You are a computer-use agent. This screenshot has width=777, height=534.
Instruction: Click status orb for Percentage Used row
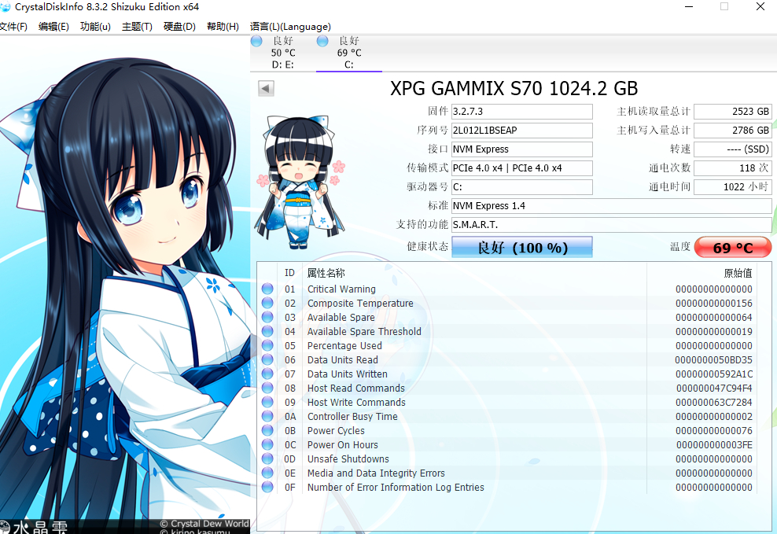coord(267,345)
